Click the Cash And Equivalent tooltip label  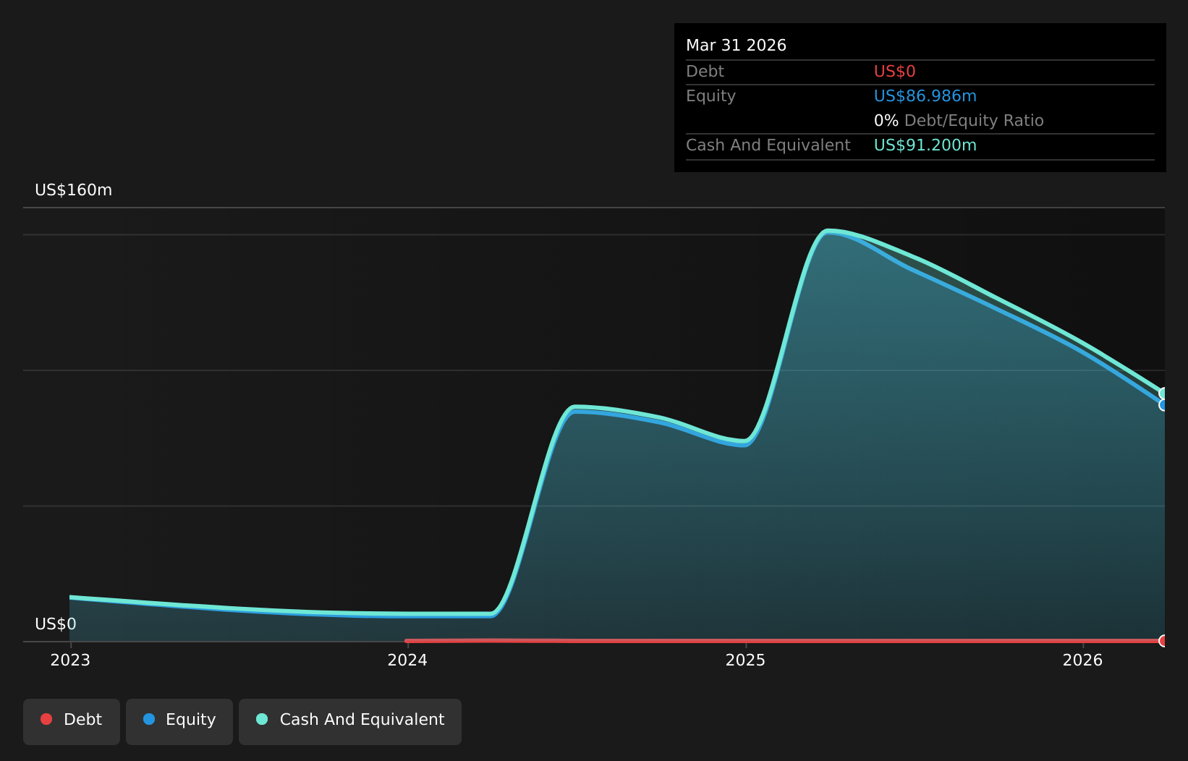[x=768, y=145]
